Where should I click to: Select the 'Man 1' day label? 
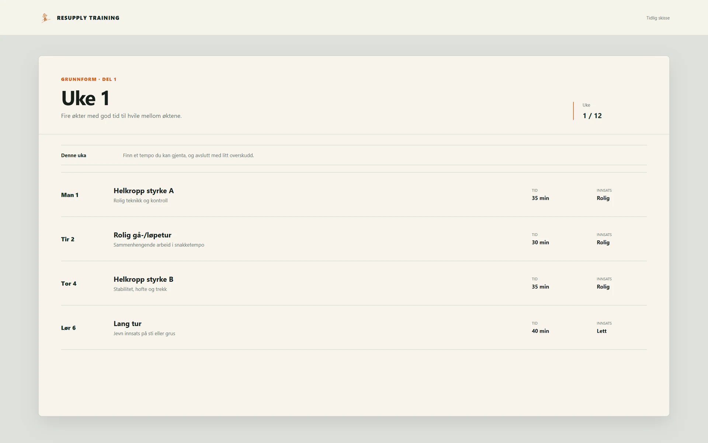pos(70,195)
